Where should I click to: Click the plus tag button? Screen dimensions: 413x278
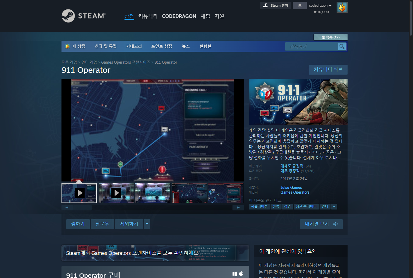[334, 206]
